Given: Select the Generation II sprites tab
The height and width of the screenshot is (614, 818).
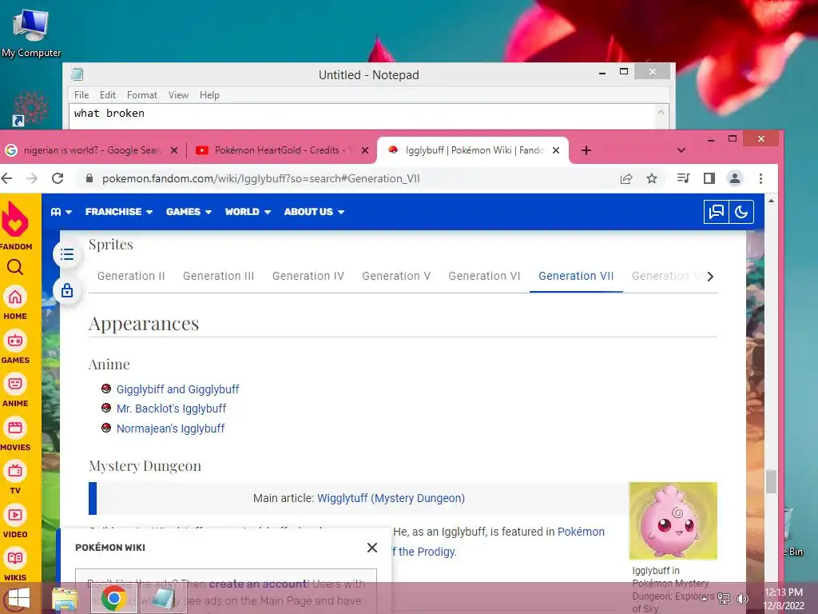Looking at the screenshot, I should coord(131,276).
